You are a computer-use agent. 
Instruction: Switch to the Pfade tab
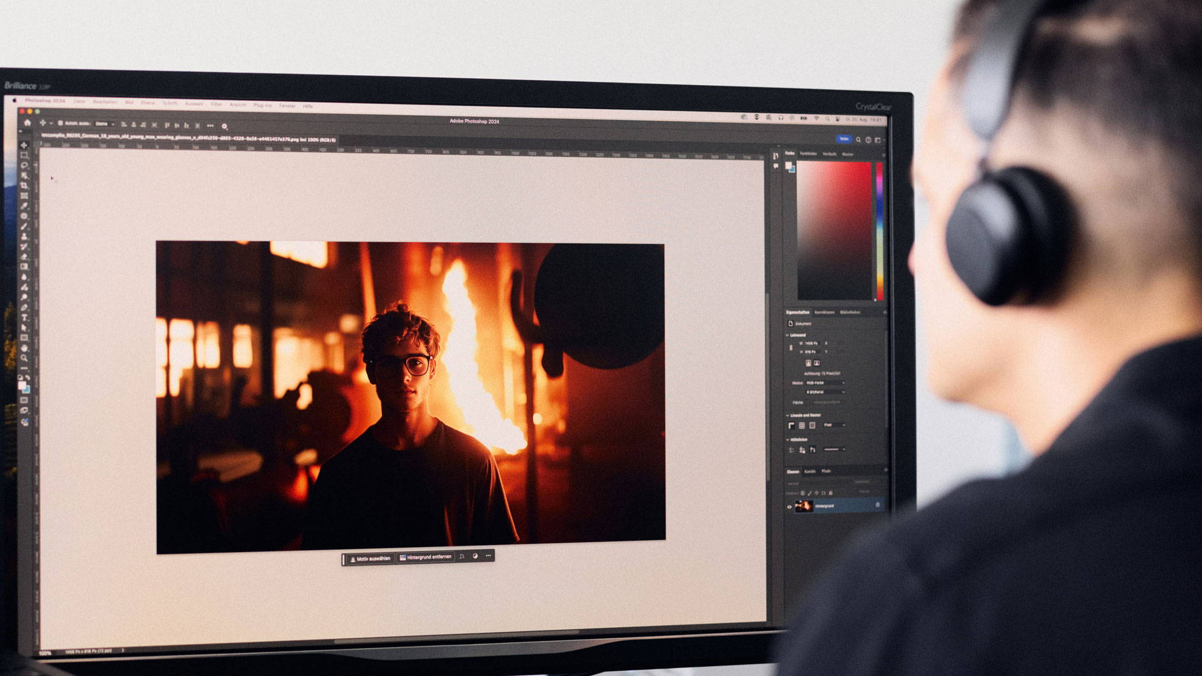pos(826,471)
